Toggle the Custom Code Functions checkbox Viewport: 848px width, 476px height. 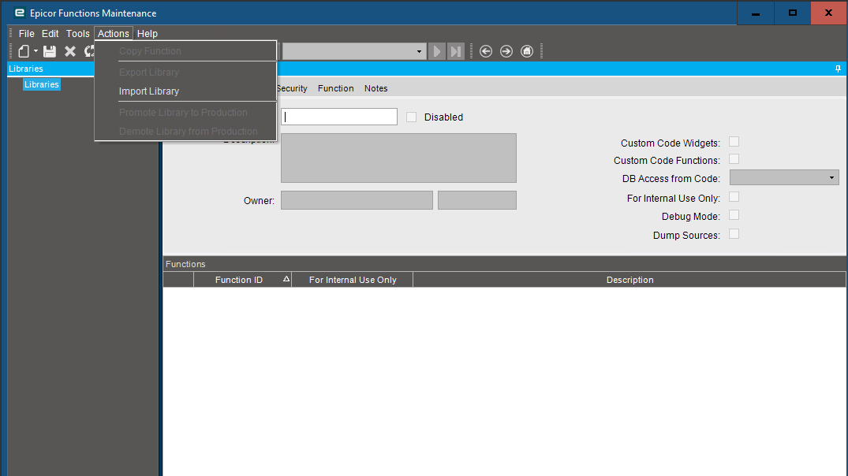pyautogui.click(x=734, y=159)
